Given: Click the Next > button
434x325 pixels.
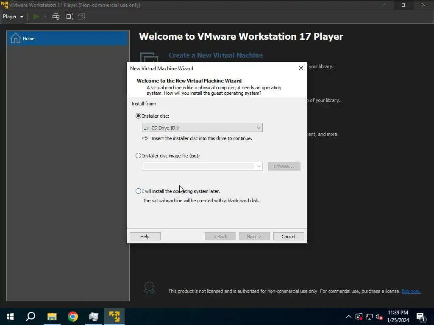Looking at the screenshot, I should point(254,237).
